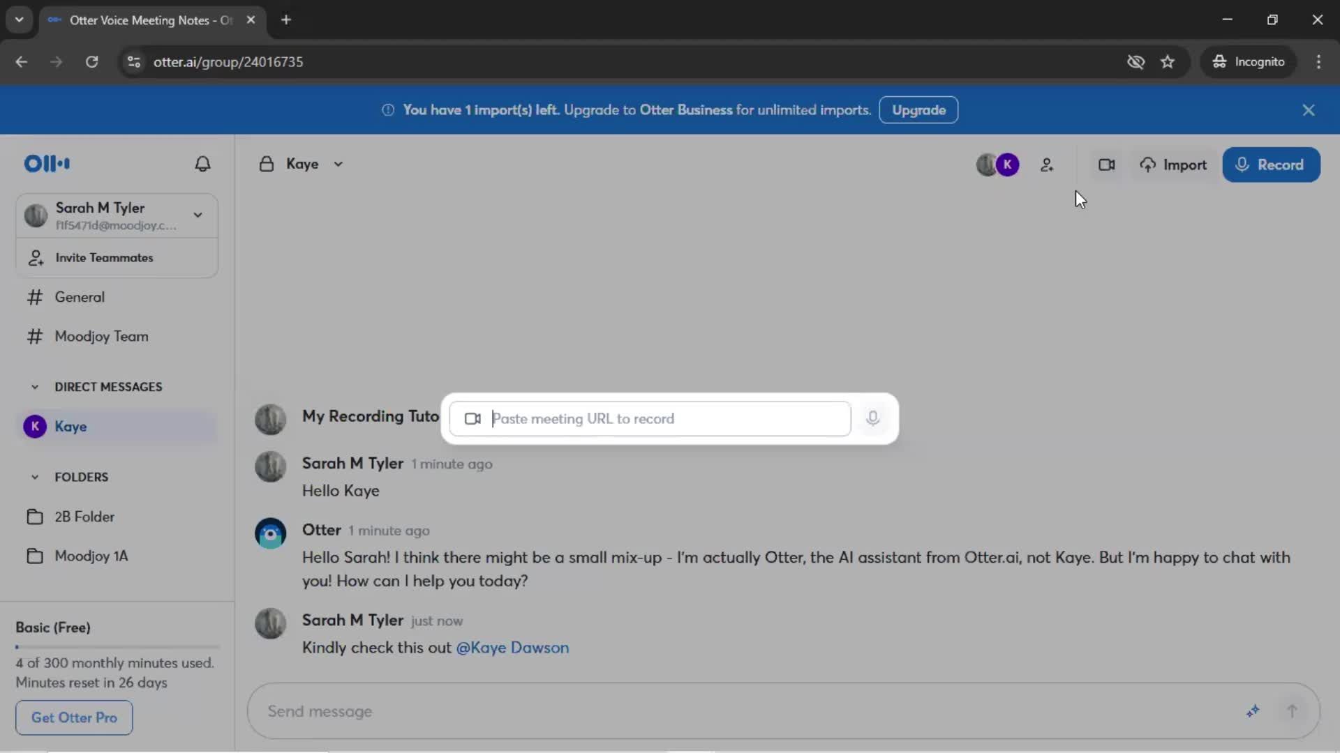Click the site info icon in address bar

(x=134, y=62)
